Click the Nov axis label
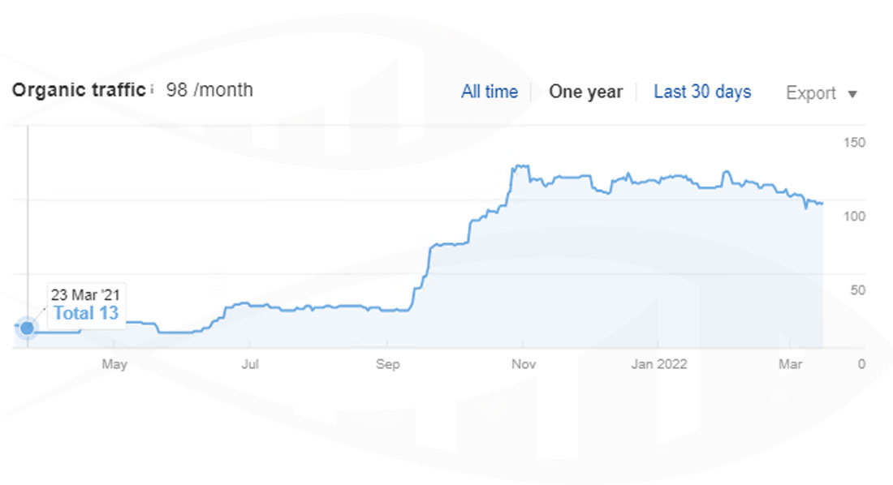This screenshot has width=893, height=485. (524, 365)
